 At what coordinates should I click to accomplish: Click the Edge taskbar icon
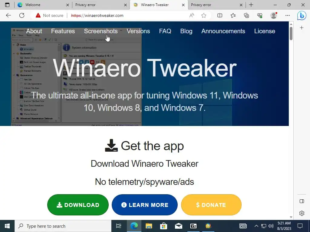134,226
